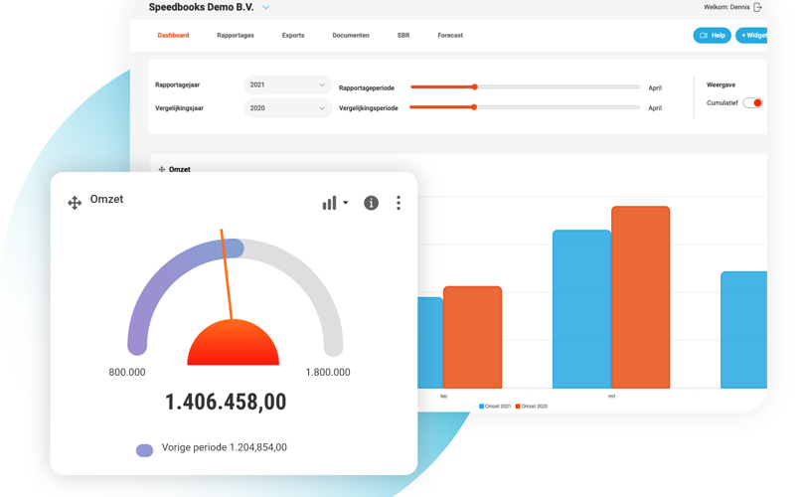
Task: Switch to the Rapportages tab
Action: coord(236,36)
